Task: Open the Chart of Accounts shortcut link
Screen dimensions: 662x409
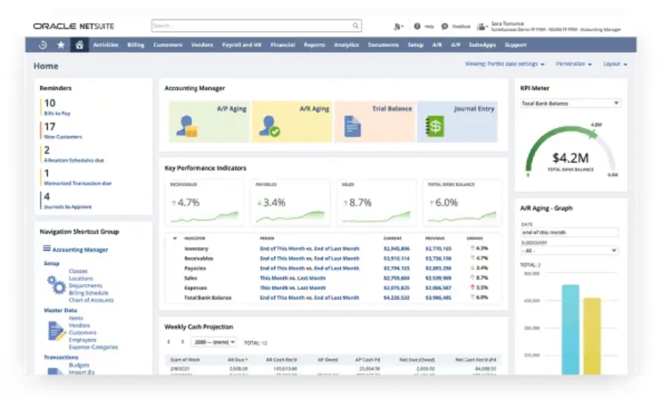Action: 91,300
